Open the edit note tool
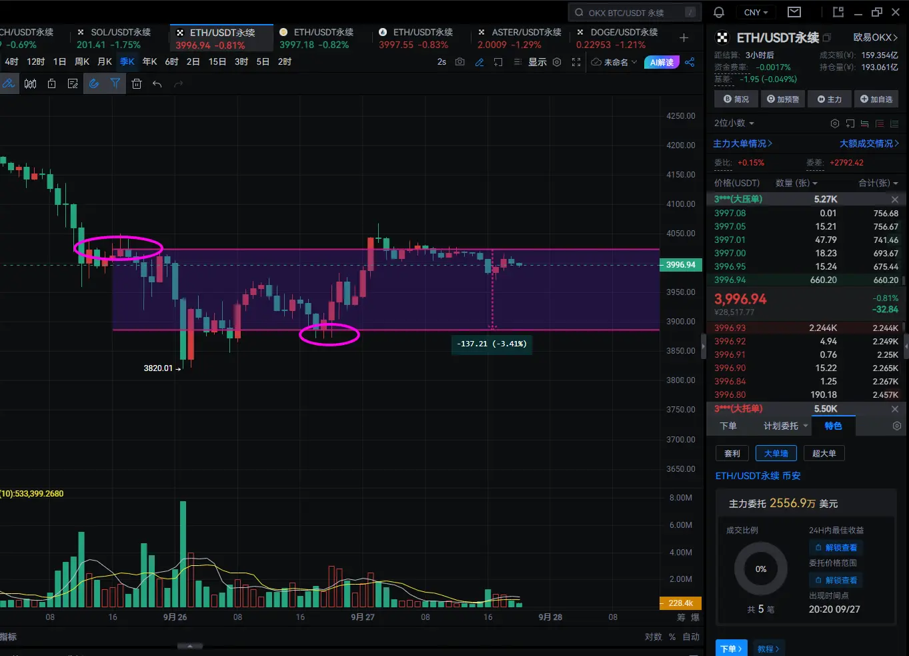Viewport: 909px width, 656px height. click(x=73, y=83)
